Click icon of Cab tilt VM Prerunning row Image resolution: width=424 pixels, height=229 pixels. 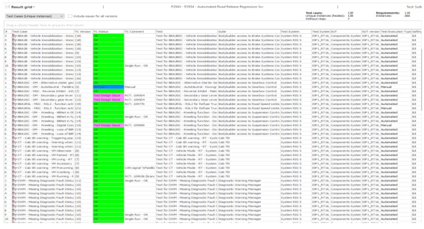[x=14, y=168]
